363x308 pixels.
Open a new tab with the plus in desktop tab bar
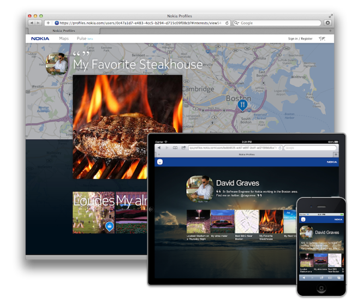click(x=330, y=31)
